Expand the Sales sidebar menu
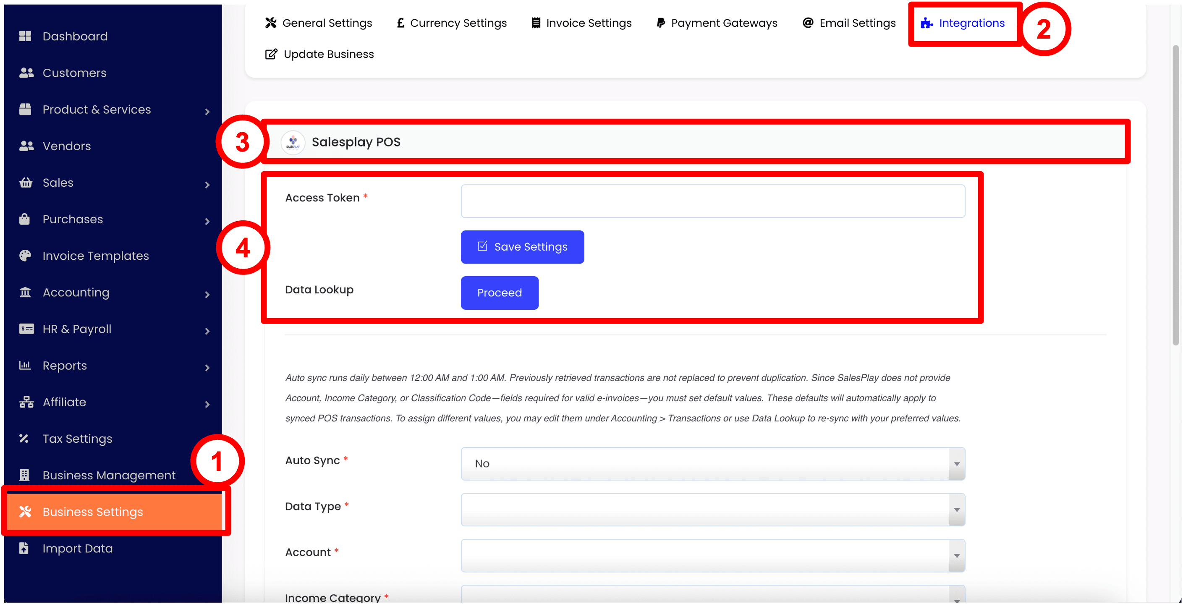Viewport: 1183px width, 604px height. 207,185
